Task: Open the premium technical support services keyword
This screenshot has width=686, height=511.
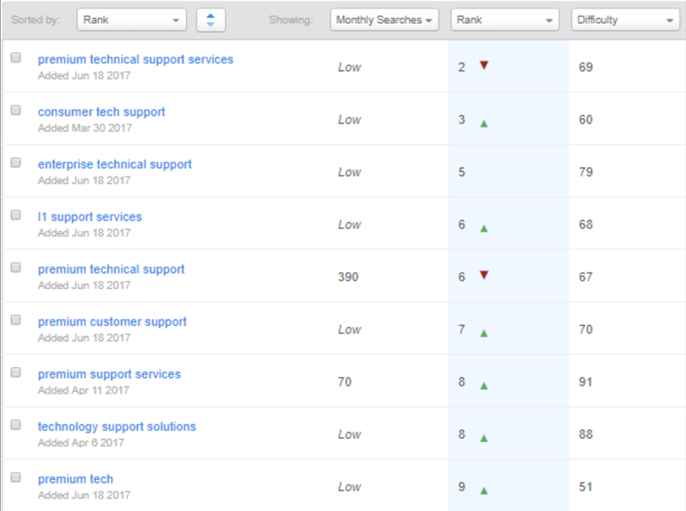Action: click(135, 59)
